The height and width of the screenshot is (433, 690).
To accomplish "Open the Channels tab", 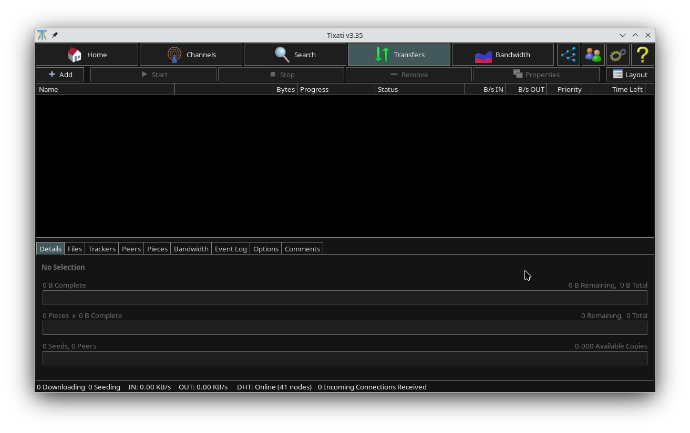I will (x=191, y=55).
